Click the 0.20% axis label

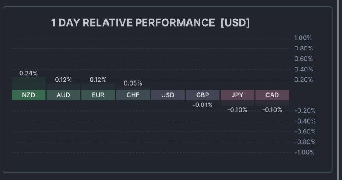pyautogui.click(x=303, y=80)
